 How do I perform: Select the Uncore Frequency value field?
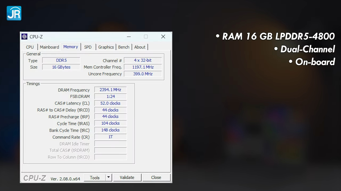click(x=143, y=74)
